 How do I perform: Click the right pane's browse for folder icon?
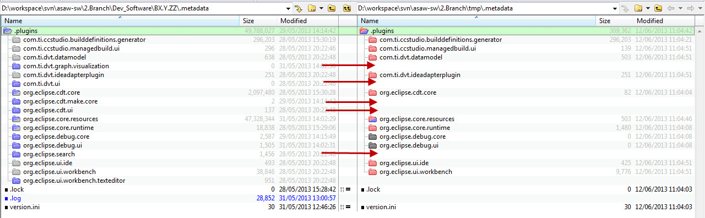[x=638, y=8]
